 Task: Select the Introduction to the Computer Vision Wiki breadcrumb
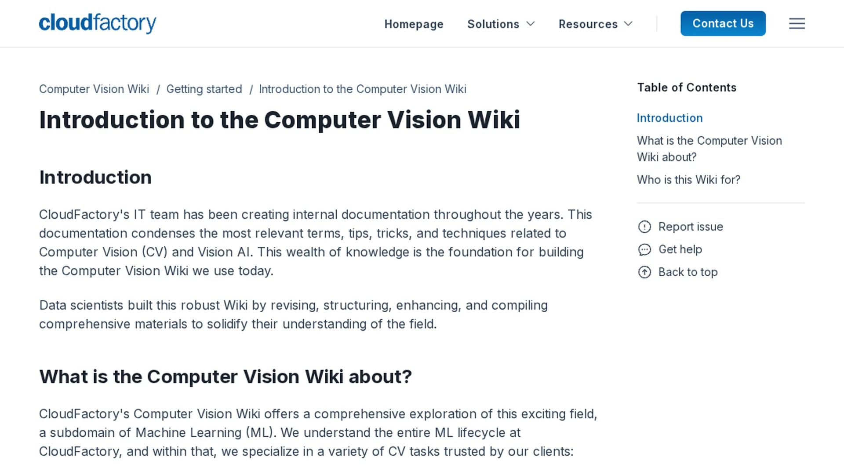pyautogui.click(x=363, y=89)
